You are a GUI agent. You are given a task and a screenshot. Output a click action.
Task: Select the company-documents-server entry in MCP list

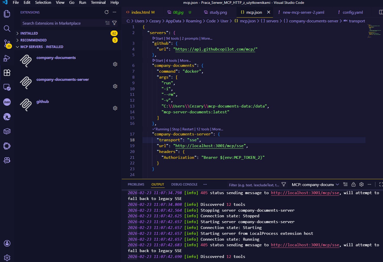tap(68, 83)
